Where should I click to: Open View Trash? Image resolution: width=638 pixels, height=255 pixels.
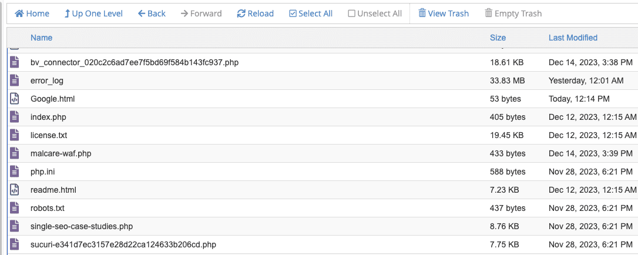click(x=443, y=14)
